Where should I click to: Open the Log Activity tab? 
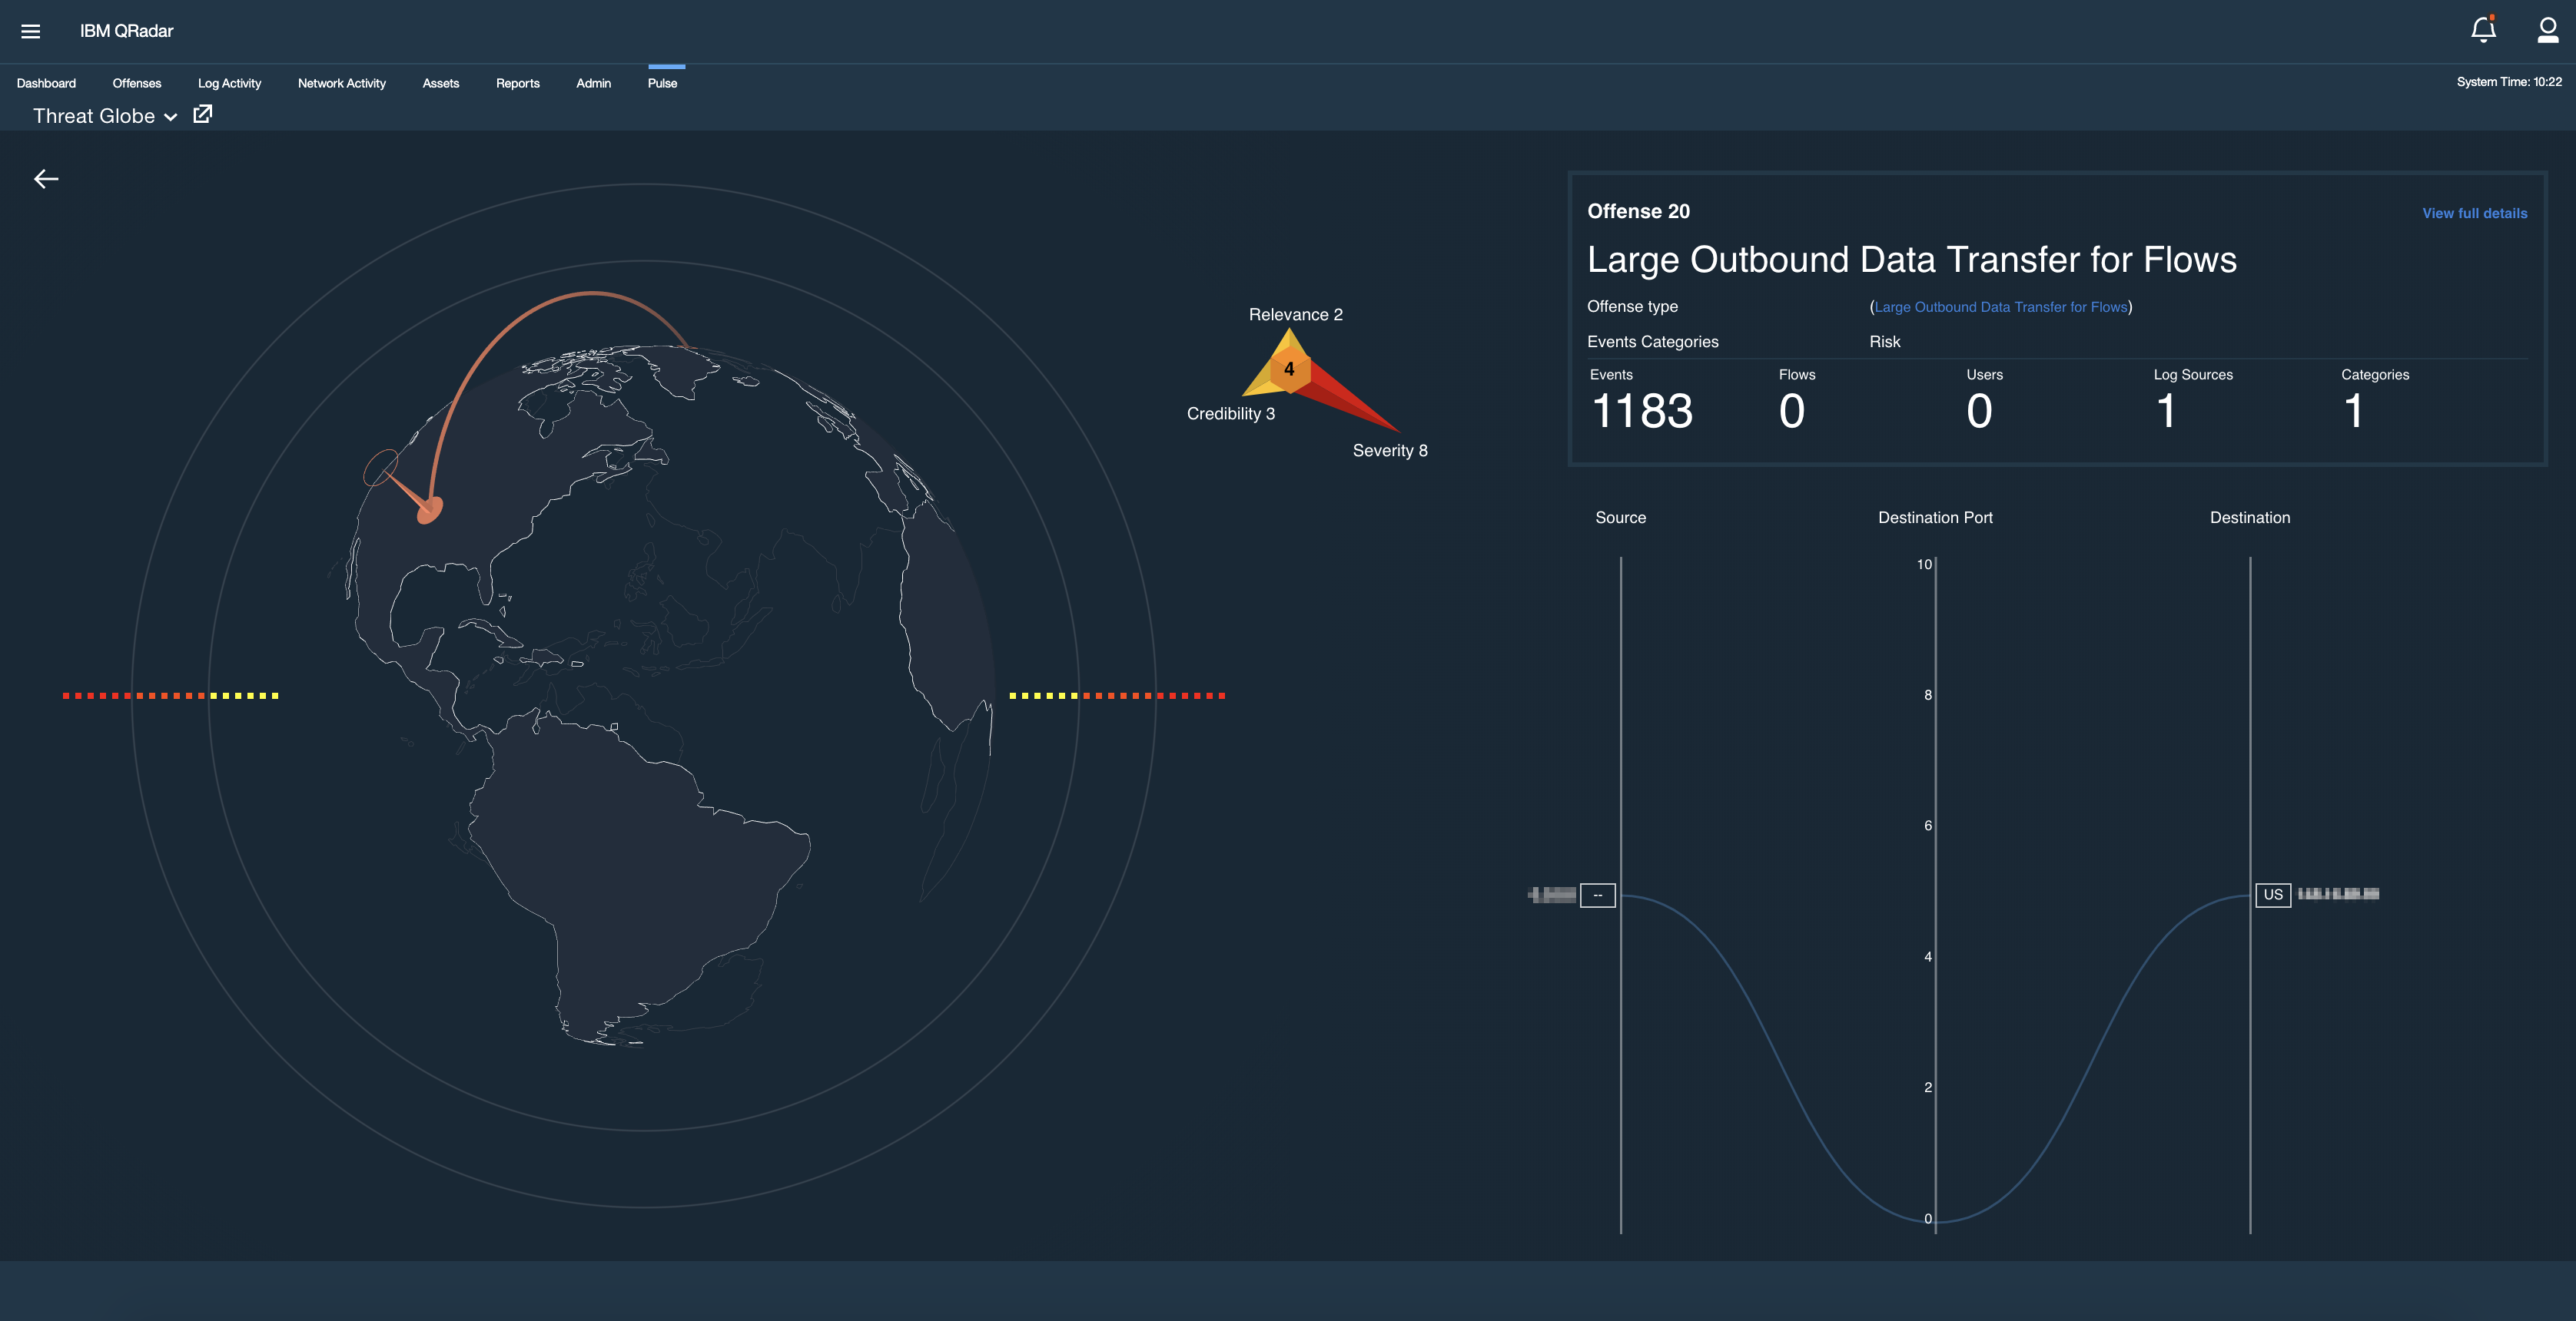[229, 83]
